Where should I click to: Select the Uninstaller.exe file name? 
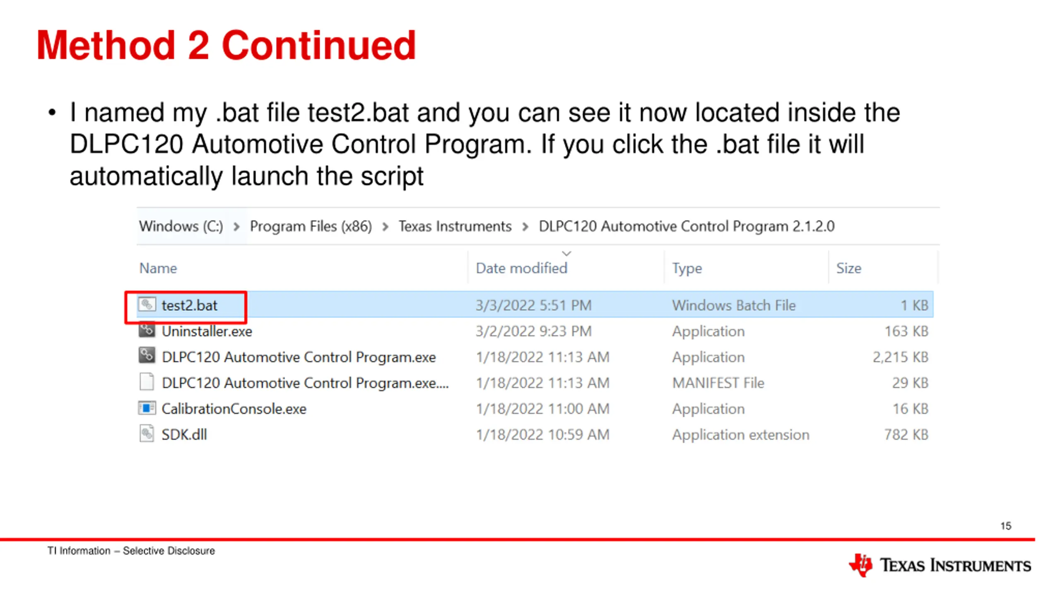pyautogui.click(x=207, y=331)
